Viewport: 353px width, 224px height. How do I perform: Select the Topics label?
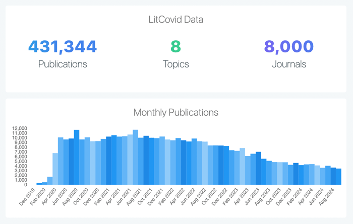click(176, 64)
